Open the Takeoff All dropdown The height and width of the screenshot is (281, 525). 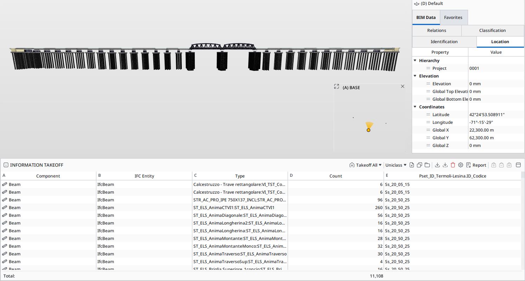[365, 165]
